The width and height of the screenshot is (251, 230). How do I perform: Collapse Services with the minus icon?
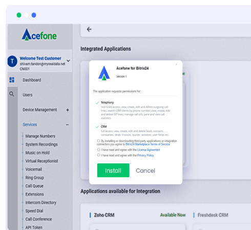click(x=68, y=125)
